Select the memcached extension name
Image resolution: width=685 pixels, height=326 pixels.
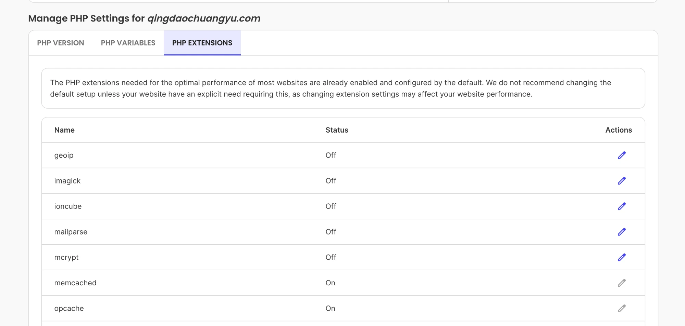(75, 283)
